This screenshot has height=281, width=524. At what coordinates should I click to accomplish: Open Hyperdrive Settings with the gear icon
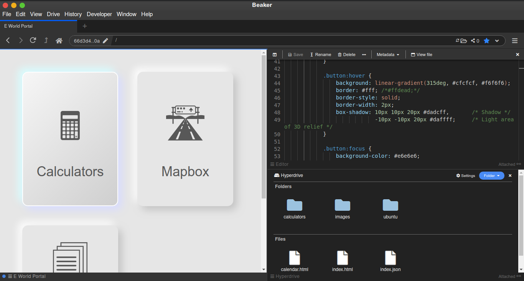coord(465,175)
